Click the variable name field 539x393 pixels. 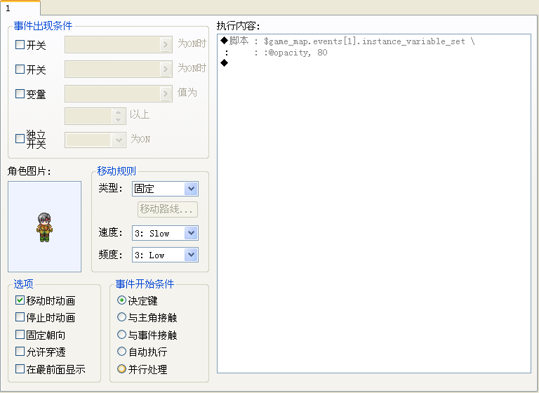tap(113, 93)
